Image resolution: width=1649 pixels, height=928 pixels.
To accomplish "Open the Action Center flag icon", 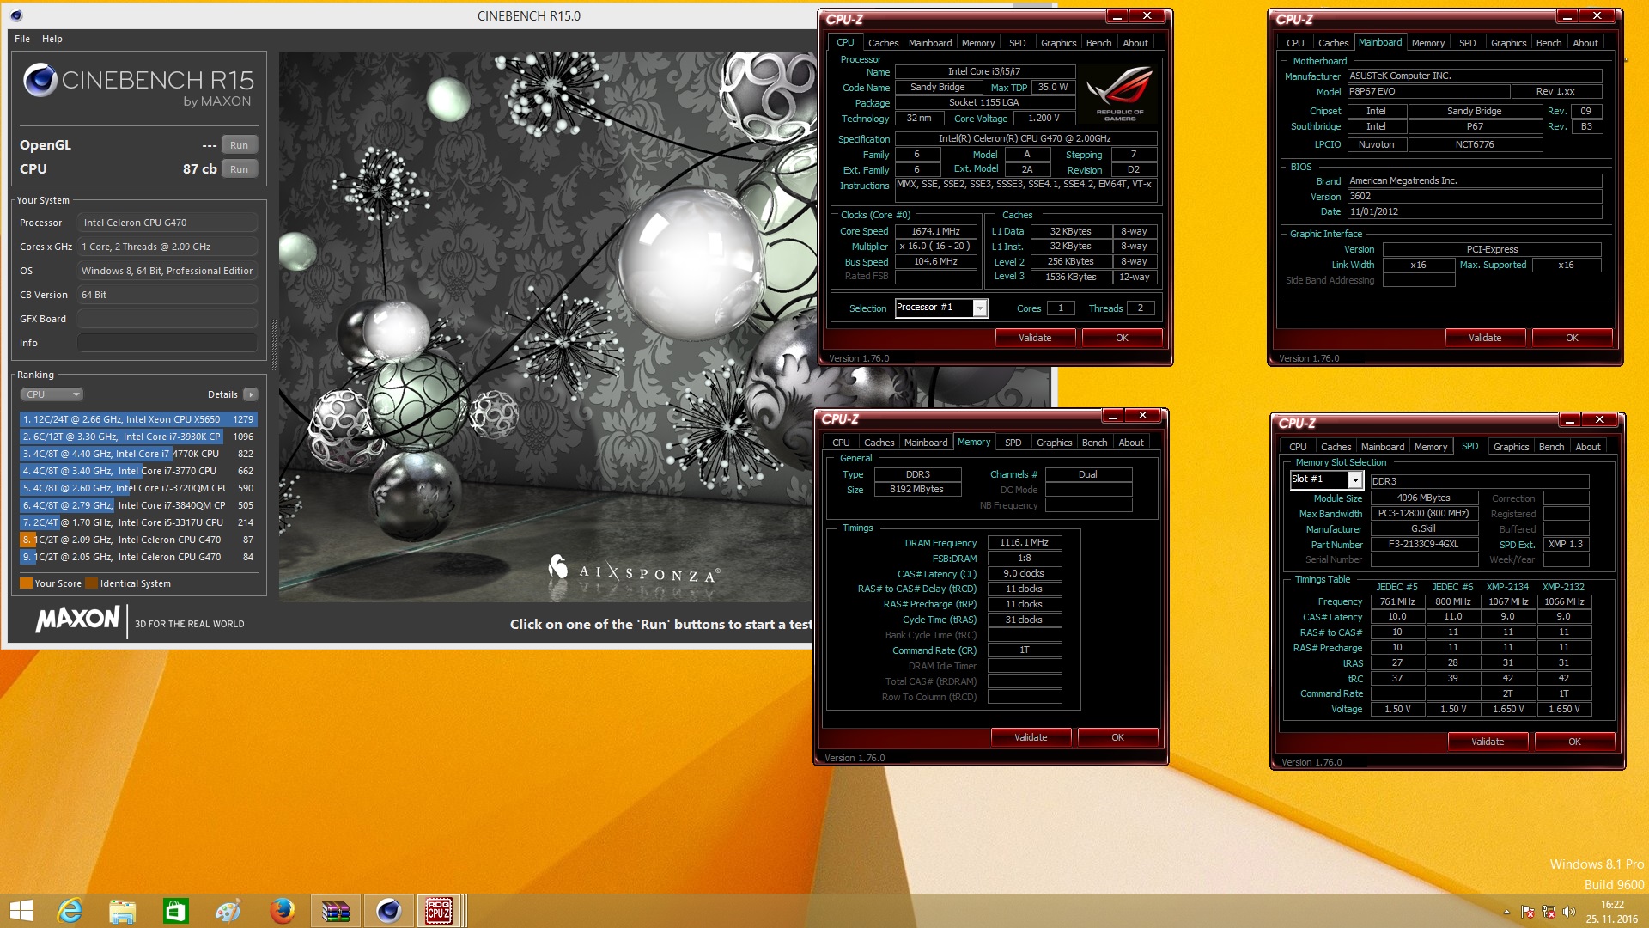I will pyautogui.click(x=1527, y=912).
